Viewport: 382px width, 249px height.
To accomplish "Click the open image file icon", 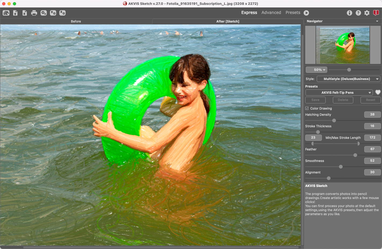I will click(x=15, y=13).
